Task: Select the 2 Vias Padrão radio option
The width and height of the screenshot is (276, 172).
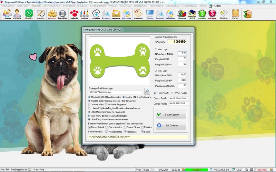Action: tap(179, 93)
